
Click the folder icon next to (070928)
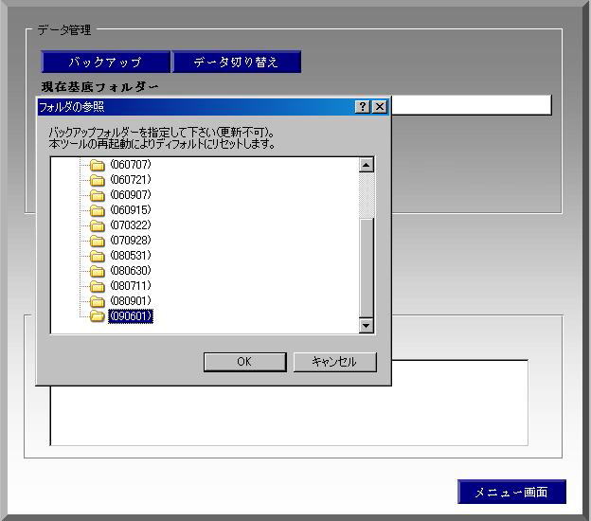[97, 241]
